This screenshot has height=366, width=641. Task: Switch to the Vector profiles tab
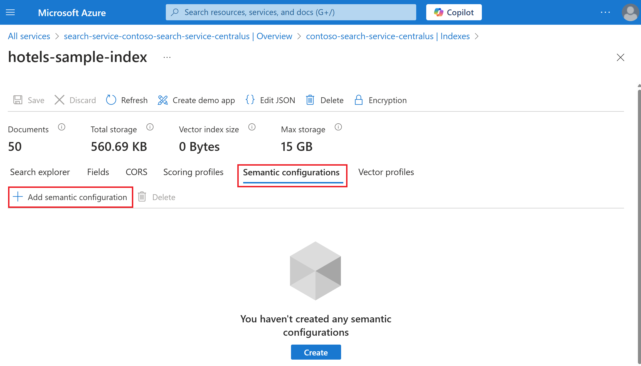pyautogui.click(x=386, y=172)
